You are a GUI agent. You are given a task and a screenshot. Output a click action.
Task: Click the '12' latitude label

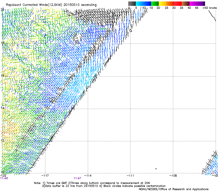click(2, 140)
